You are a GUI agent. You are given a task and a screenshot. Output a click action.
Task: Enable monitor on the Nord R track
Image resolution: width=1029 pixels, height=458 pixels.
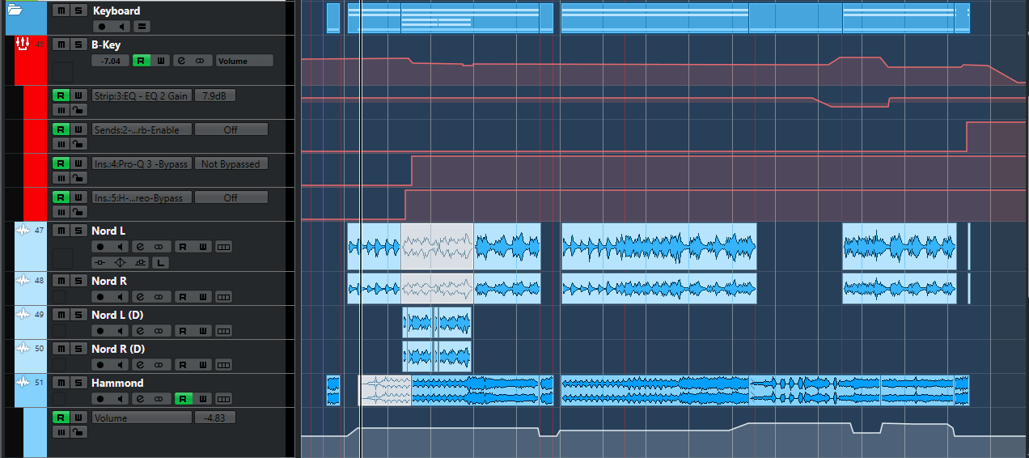click(x=121, y=297)
